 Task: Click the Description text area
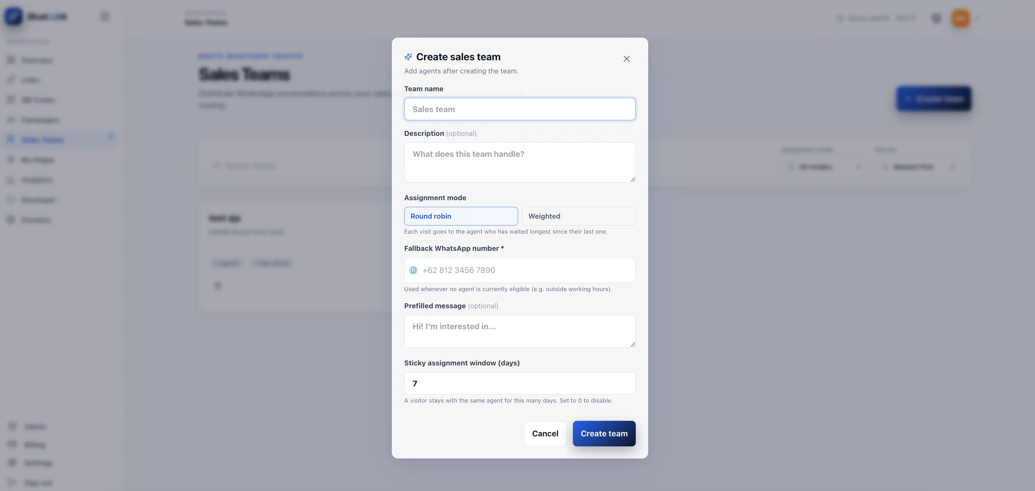519,162
